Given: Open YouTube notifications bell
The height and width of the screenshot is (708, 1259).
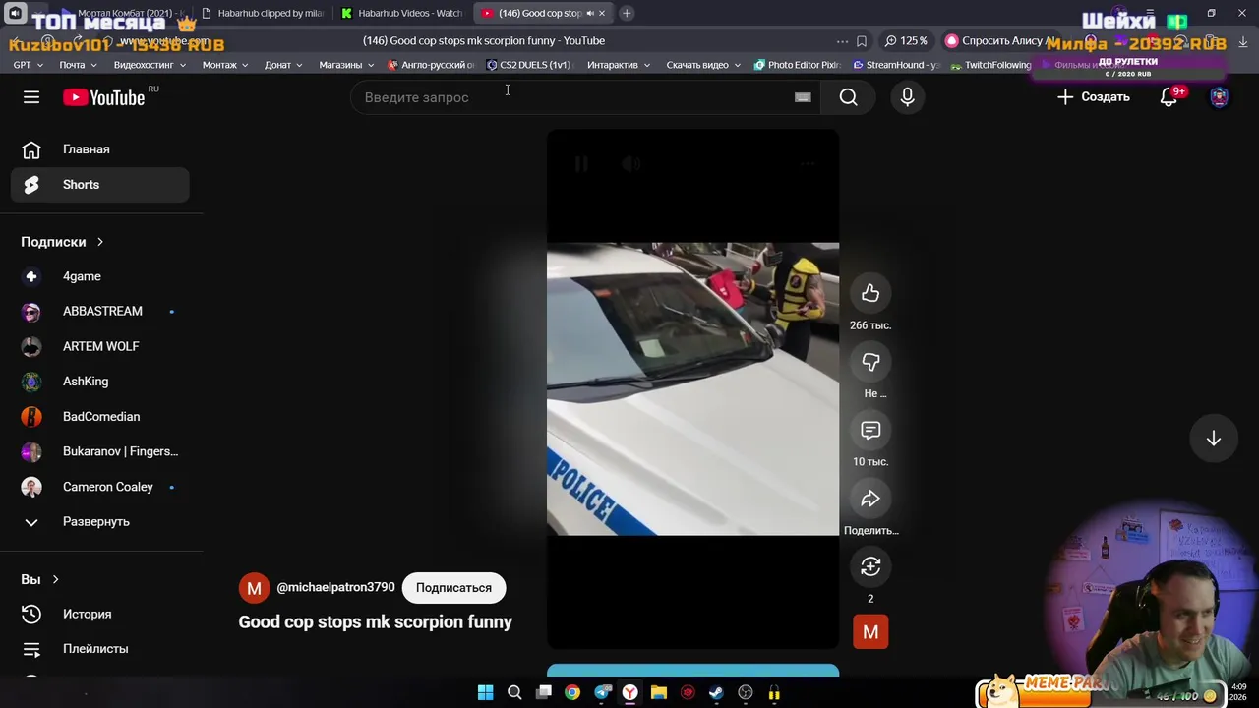Looking at the screenshot, I should [1169, 97].
